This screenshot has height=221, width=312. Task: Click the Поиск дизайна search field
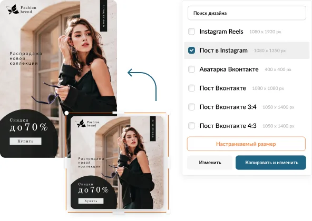247,13
